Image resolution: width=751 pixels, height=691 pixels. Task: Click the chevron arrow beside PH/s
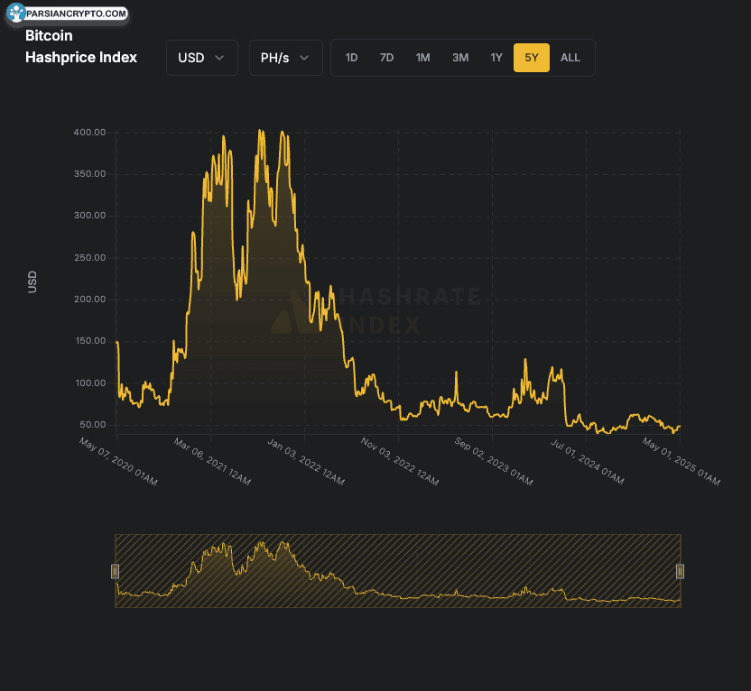pos(304,58)
